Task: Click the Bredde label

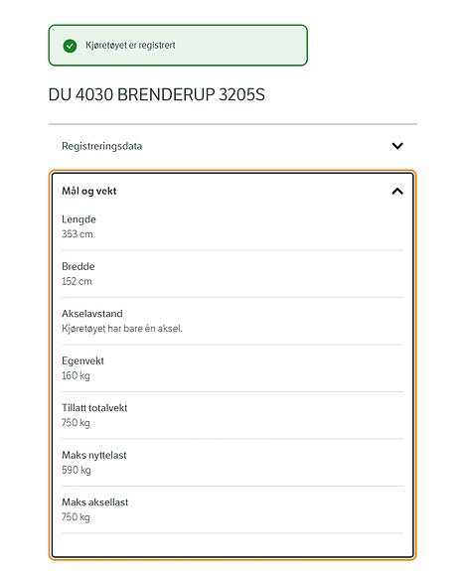Action: click(x=77, y=266)
